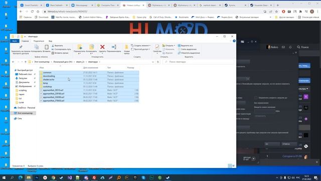
Task: Reload the page in Chrome
Action: coord(32,12)
